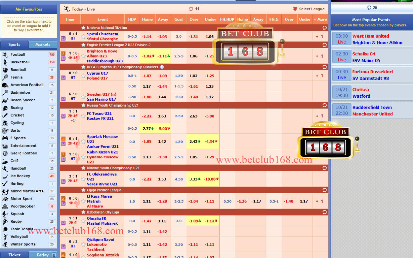This screenshot has height=258, width=413.
Task: Select the Baseball sport icon
Action: 5,70
